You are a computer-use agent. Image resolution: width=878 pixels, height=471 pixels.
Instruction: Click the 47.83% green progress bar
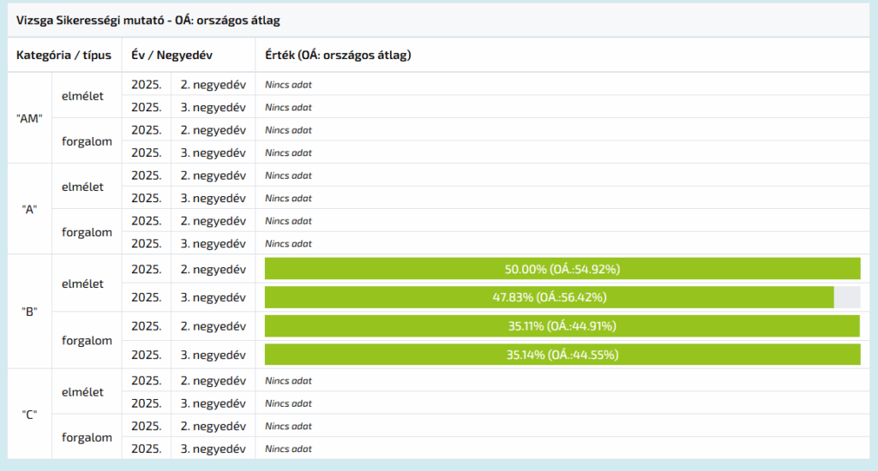tap(549, 297)
